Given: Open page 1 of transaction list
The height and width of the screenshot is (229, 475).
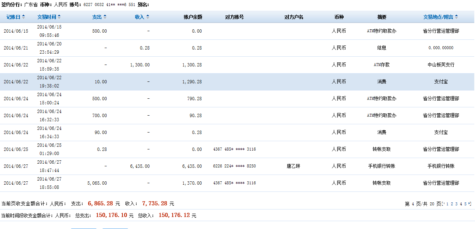Looking at the screenshot, I should [447, 204].
